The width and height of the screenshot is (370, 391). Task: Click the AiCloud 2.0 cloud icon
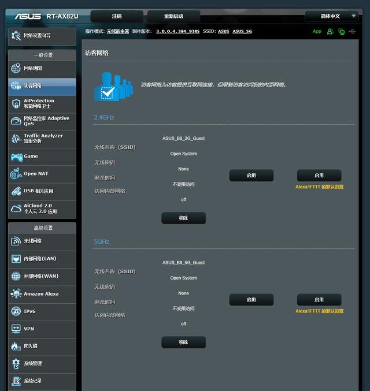[16, 208]
